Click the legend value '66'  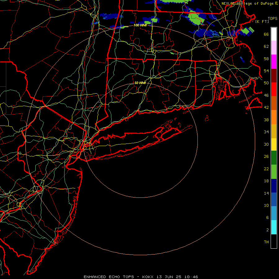(x=266, y=34)
